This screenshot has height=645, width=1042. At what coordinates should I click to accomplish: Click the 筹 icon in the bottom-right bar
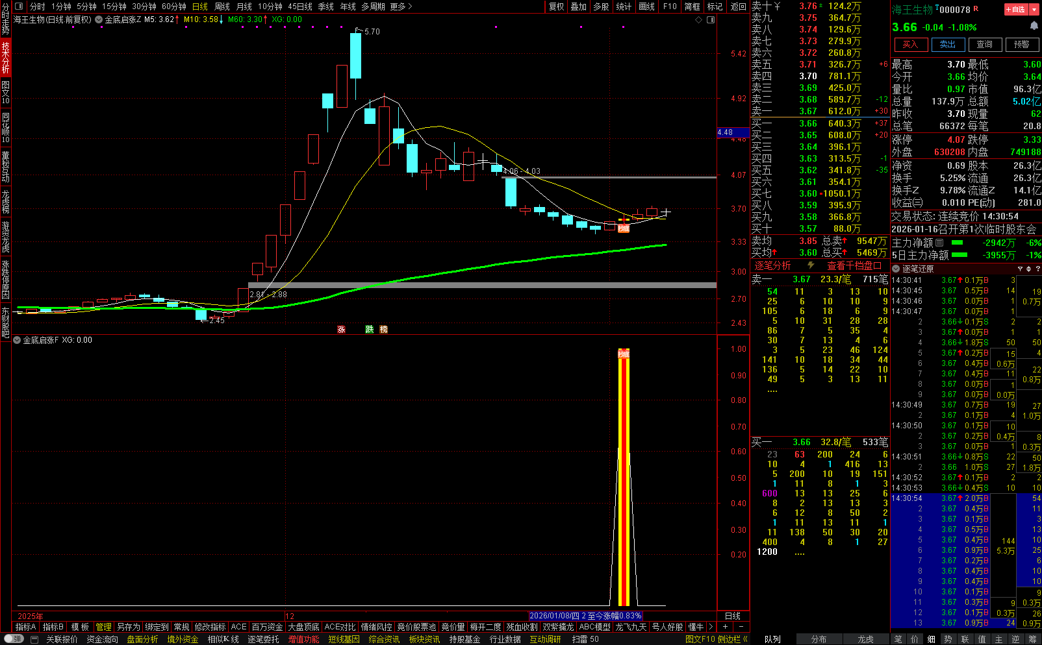pyautogui.click(x=1033, y=639)
